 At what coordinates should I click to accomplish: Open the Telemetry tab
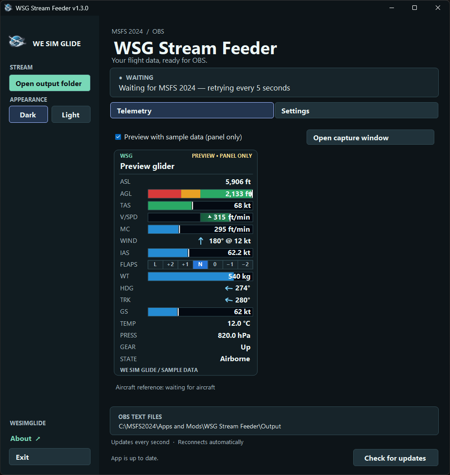[x=192, y=111]
